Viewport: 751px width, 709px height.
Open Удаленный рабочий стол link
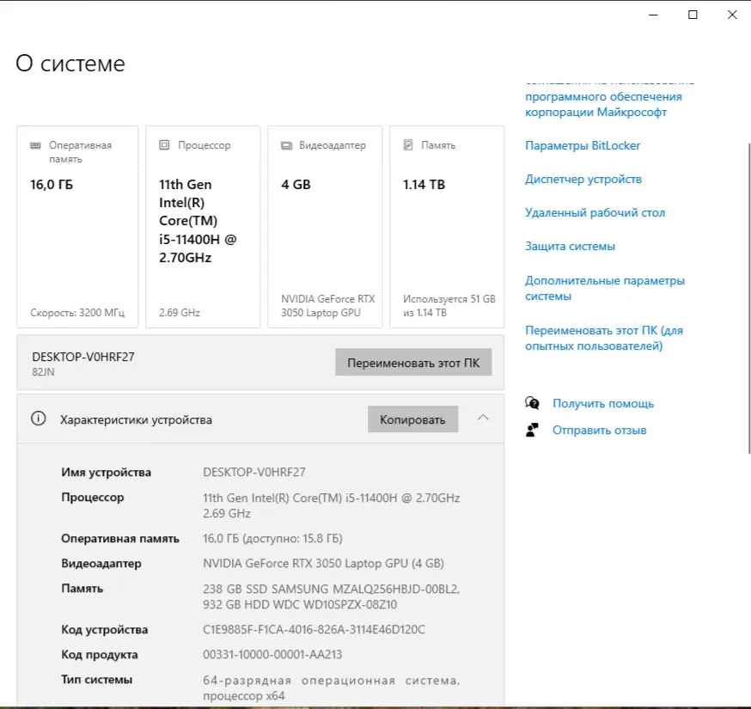coord(595,212)
